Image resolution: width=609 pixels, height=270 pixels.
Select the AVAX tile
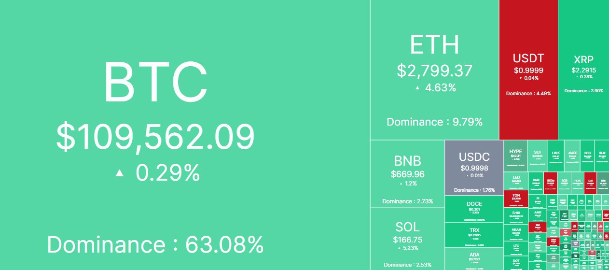(572, 156)
